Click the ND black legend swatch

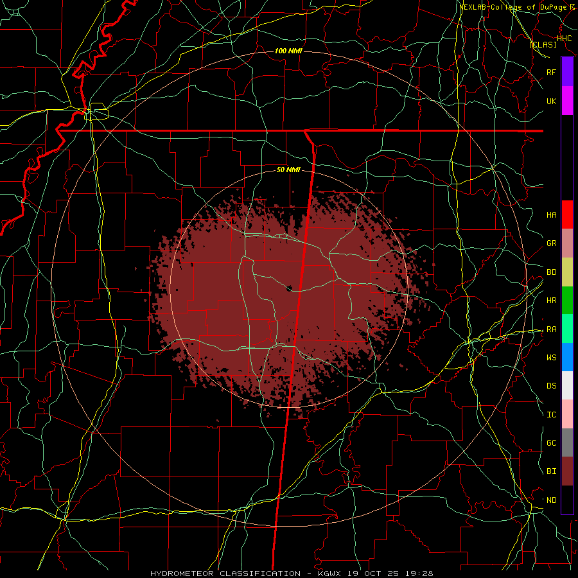(x=567, y=500)
